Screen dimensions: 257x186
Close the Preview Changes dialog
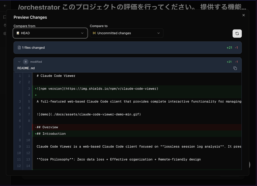coord(243,15)
